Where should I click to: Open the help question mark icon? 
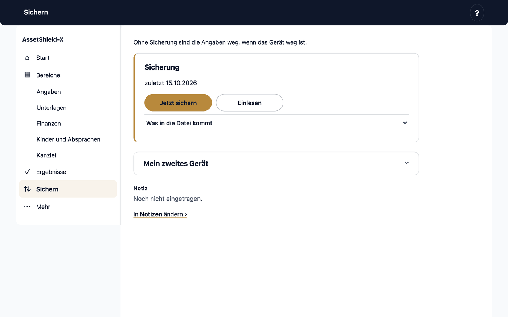[477, 13]
